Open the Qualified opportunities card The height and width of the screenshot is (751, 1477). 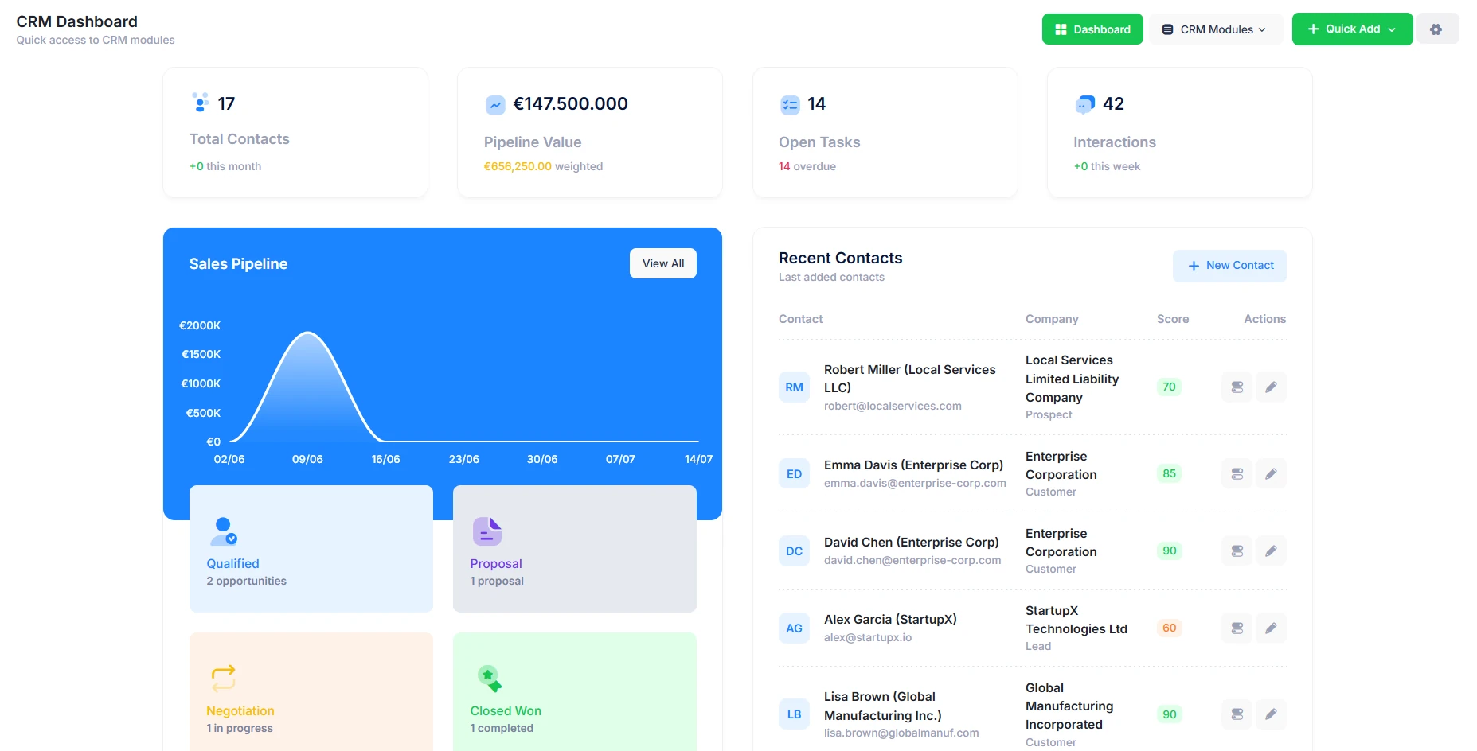[311, 549]
